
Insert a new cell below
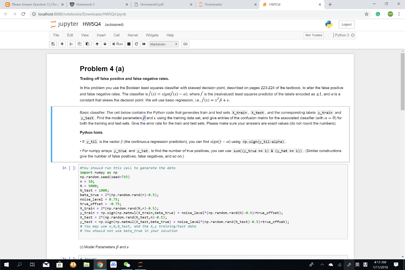[x=62, y=44]
